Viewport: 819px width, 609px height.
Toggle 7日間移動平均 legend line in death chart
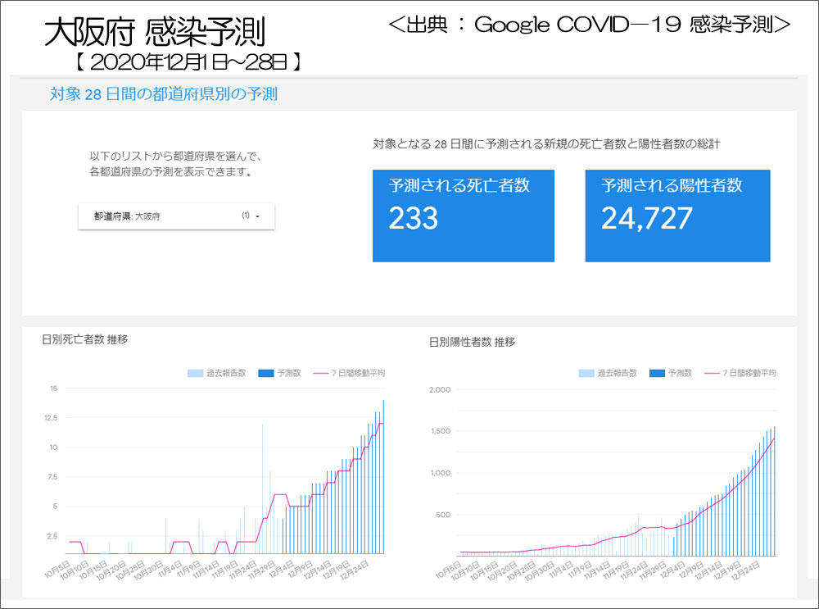pos(321,373)
